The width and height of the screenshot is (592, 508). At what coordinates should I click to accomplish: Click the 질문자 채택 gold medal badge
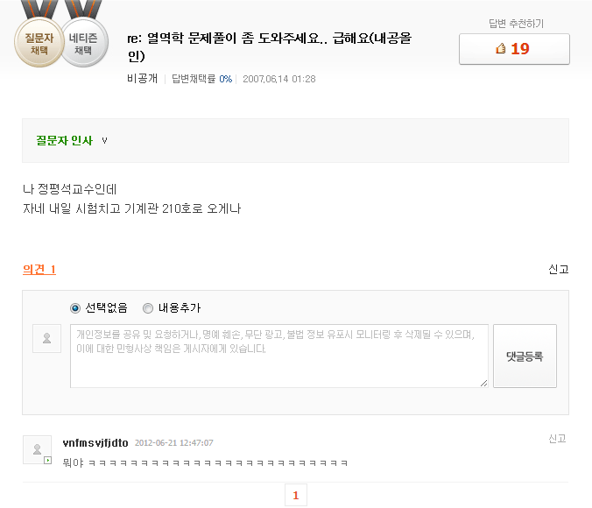pos(39,42)
